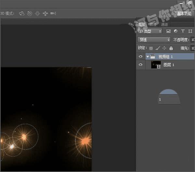Screen dimensions: 195x172
Task: Select the 3D slide object mode icon
Action: pyautogui.click(x=45, y=13)
